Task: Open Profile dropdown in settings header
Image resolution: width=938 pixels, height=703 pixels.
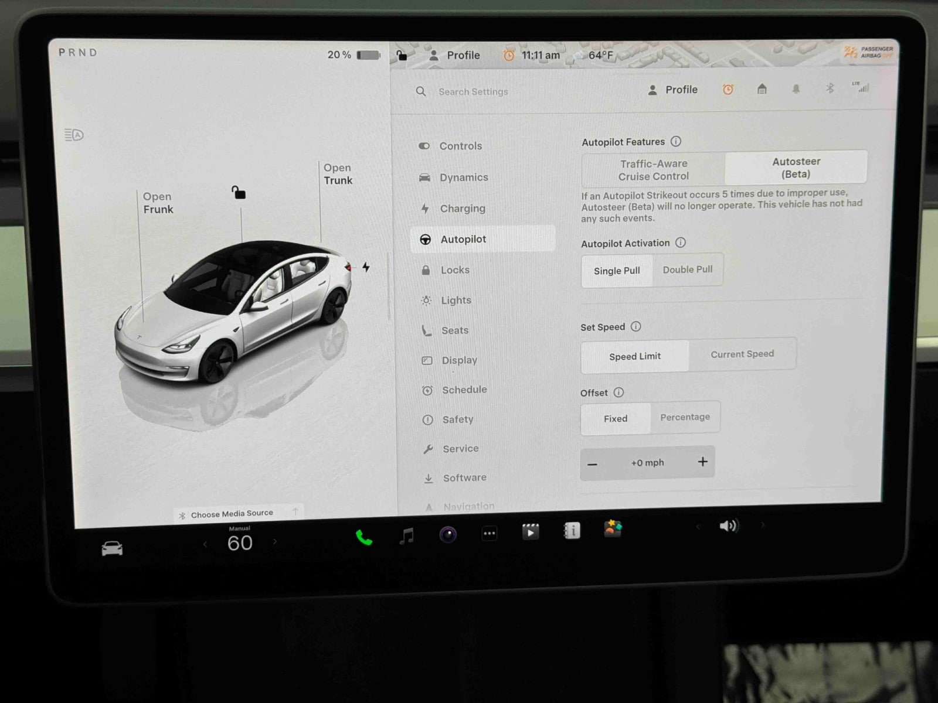Action: point(673,90)
